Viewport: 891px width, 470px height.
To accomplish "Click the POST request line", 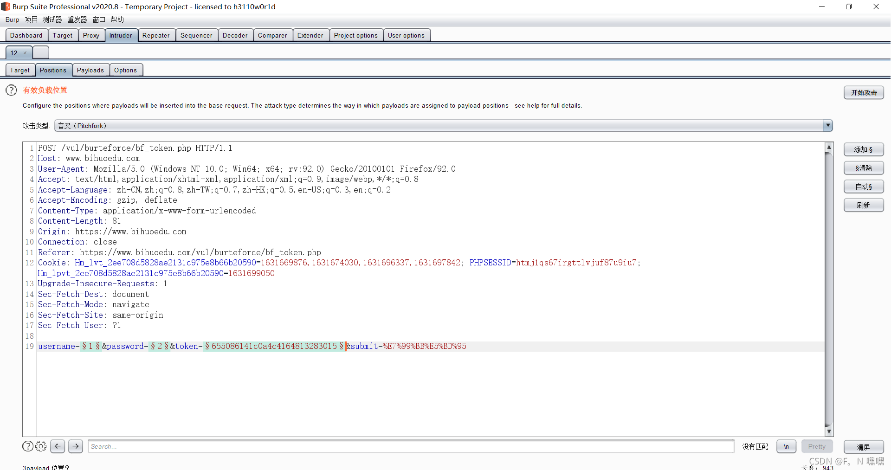I will 135,148.
